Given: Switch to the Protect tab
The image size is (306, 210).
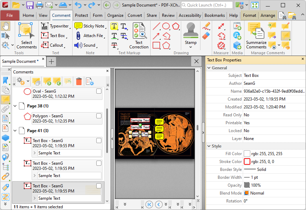Looking at the screenshot, I should pyautogui.click(x=81, y=15).
